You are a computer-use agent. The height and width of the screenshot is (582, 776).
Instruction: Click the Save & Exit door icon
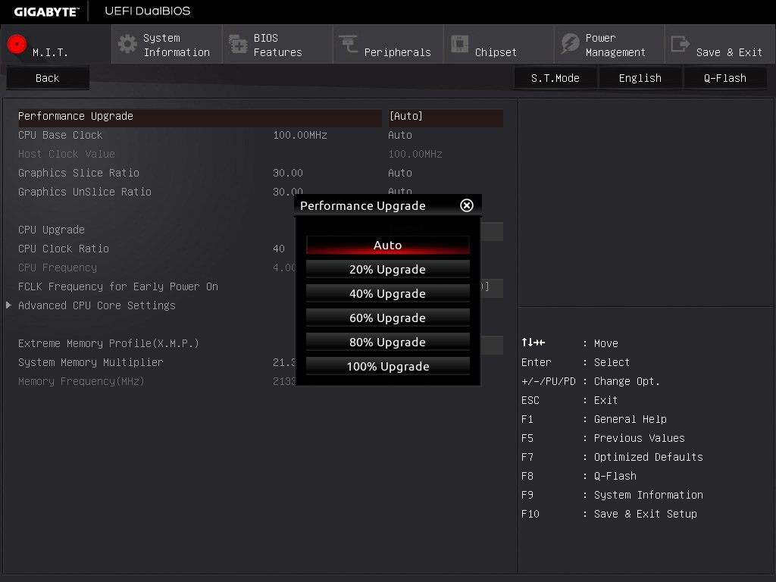point(681,44)
